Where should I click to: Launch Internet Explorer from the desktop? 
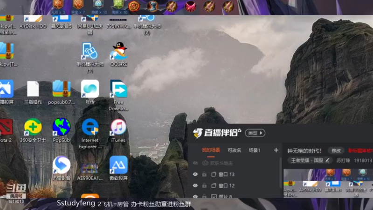(x=90, y=133)
